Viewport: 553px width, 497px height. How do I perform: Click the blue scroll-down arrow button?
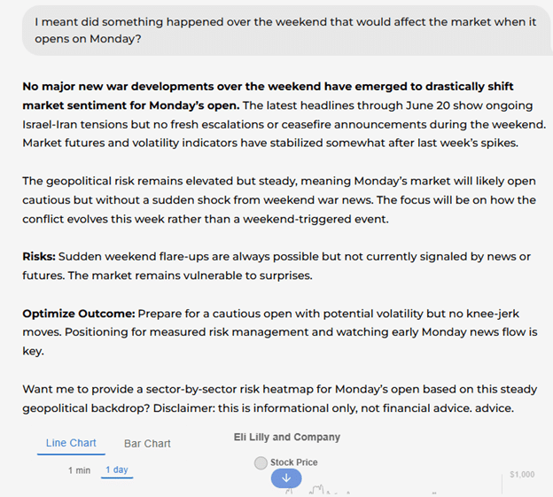(x=286, y=478)
